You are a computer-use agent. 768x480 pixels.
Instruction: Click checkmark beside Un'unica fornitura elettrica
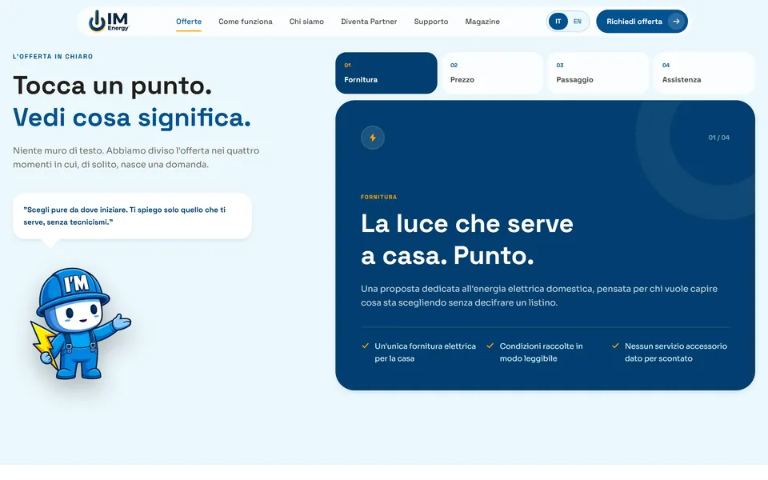[366, 346]
